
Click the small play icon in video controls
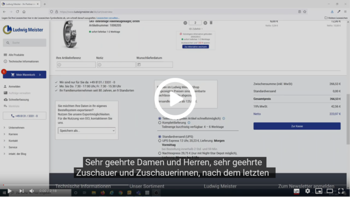(x=9, y=191)
